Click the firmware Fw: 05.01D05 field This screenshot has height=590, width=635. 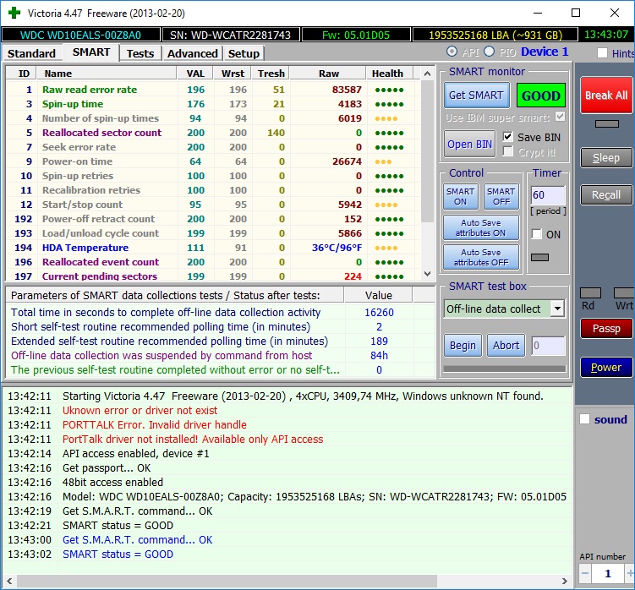[356, 35]
